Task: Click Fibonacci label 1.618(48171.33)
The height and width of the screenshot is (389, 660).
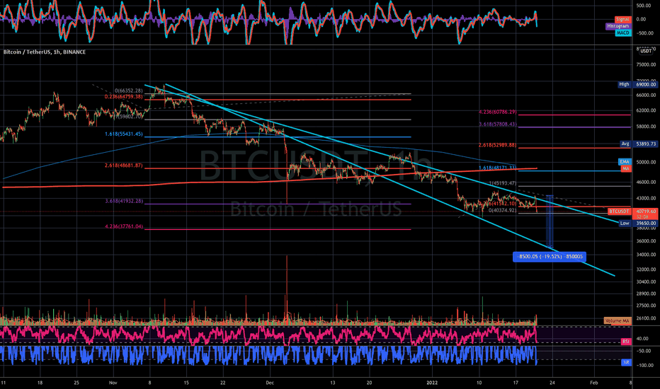Action: point(498,168)
